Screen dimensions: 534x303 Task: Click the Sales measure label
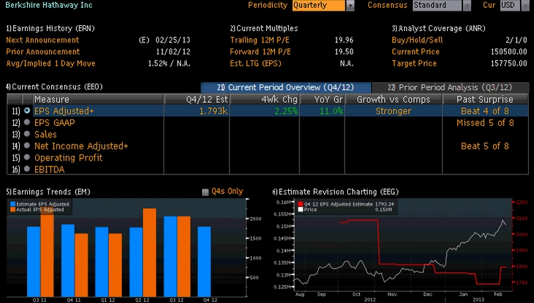45,135
